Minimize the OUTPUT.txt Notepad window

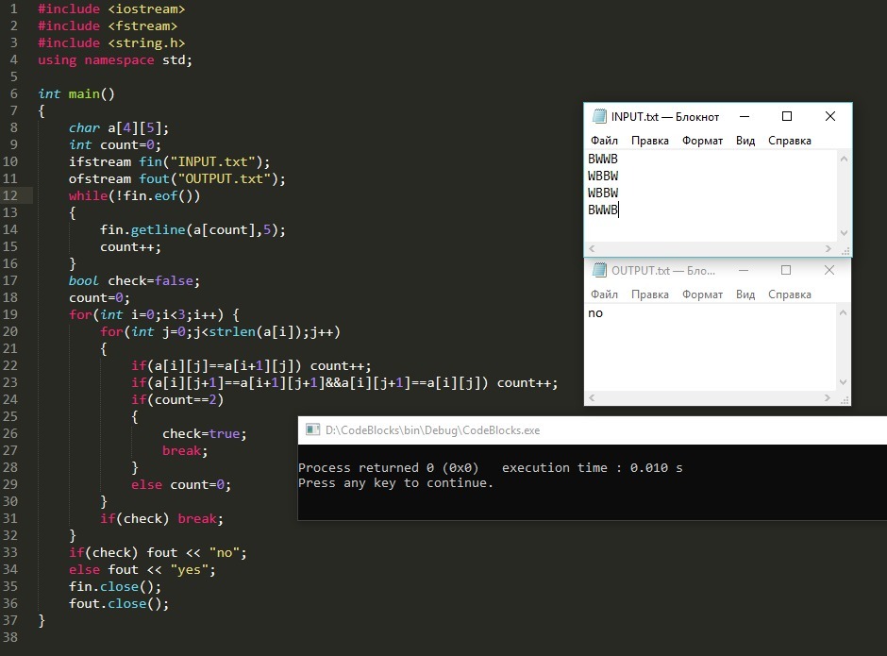744,270
